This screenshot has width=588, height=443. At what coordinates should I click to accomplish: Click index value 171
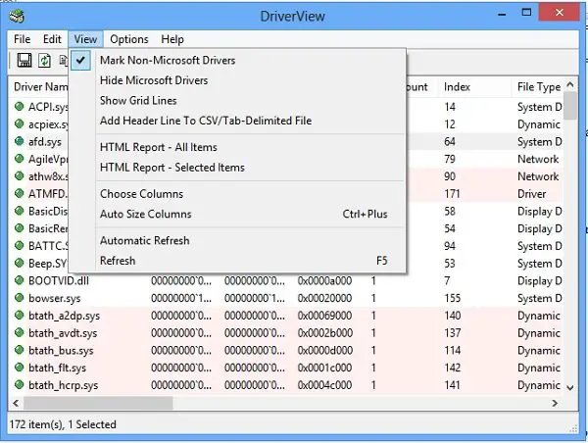pos(452,193)
